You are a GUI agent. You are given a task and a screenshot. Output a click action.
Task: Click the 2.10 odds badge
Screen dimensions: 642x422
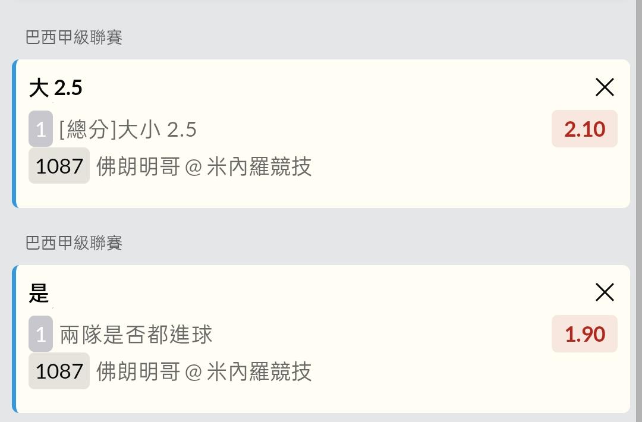584,129
